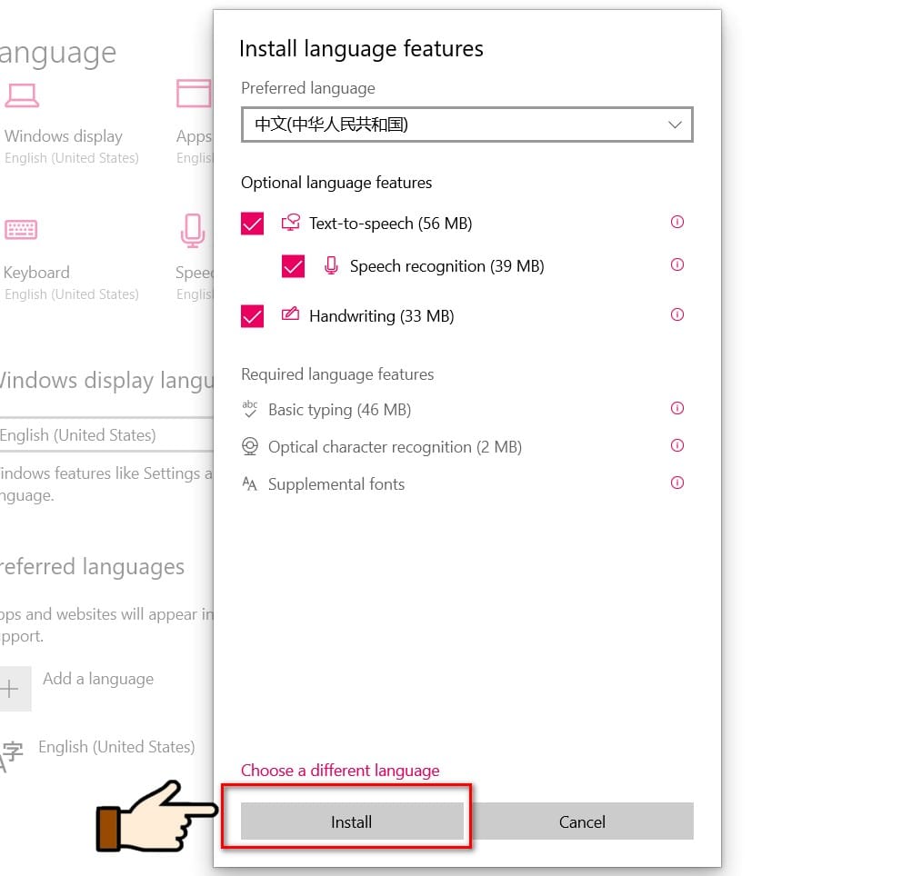Click Choose a different language link
922x876 pixels.
tap(340, 771)
